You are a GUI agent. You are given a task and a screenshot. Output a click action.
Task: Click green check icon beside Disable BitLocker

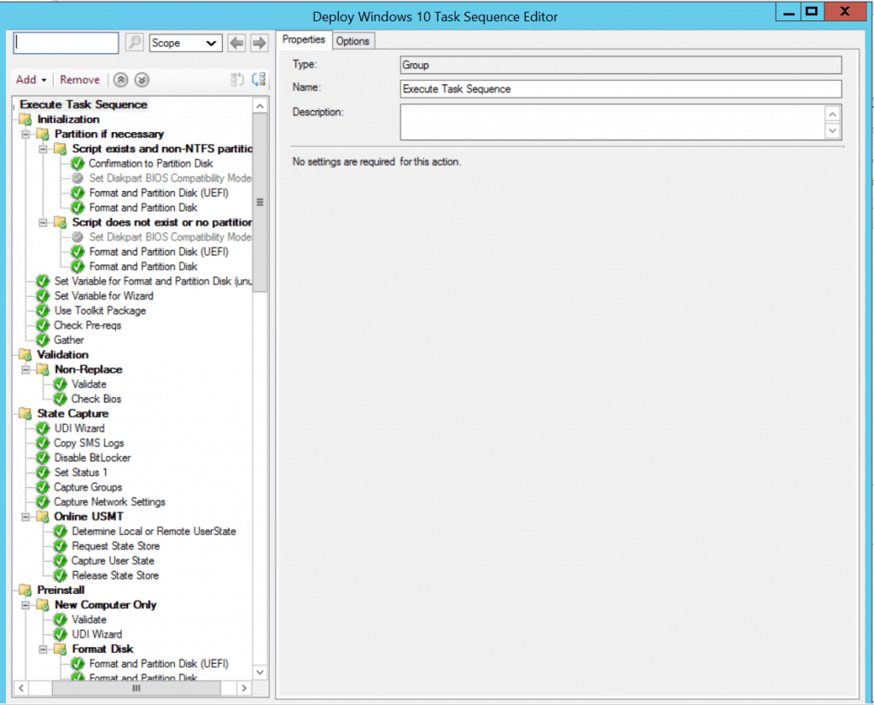43,457
